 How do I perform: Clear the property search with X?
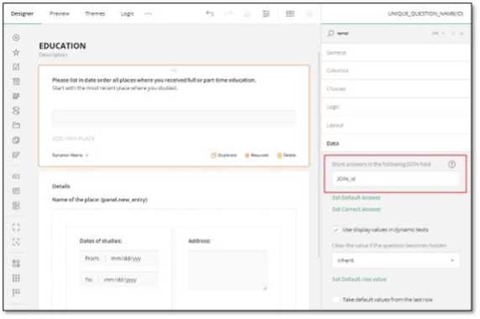462,33
